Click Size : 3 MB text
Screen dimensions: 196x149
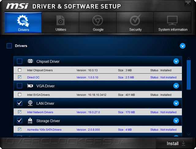(125, 70)
